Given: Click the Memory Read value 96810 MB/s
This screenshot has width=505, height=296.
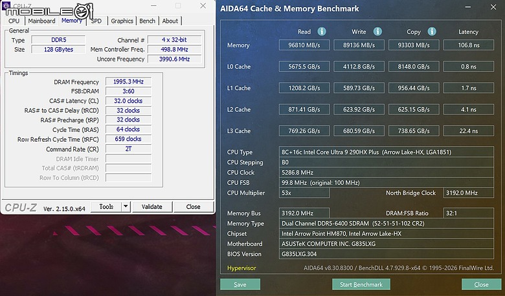Looking at the screenshot, I should pyautogui.click(x=304, y=45).
